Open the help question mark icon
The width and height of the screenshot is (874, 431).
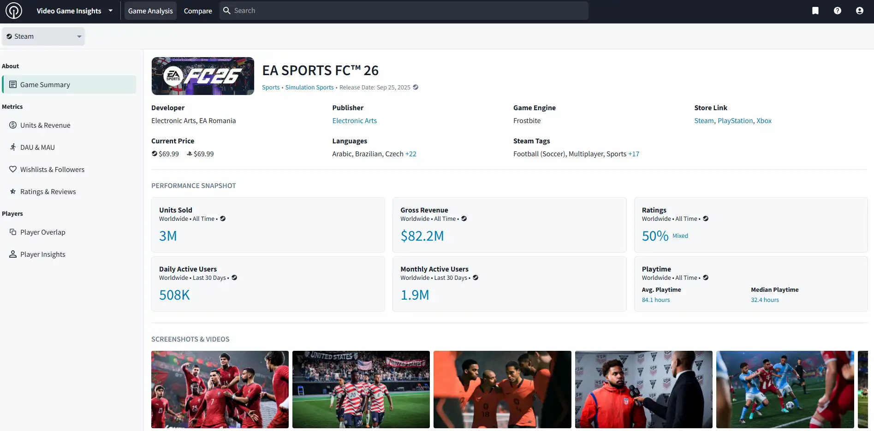click(x=838, y=11)
